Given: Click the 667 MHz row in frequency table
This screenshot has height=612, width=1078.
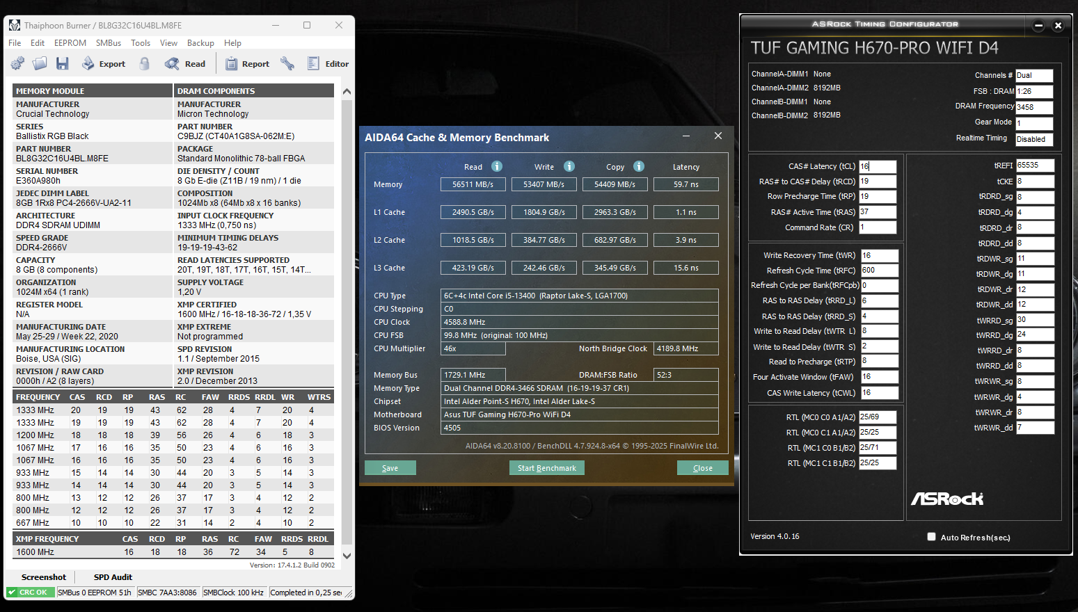Looking at the screenshot, I should coord(173,523).
